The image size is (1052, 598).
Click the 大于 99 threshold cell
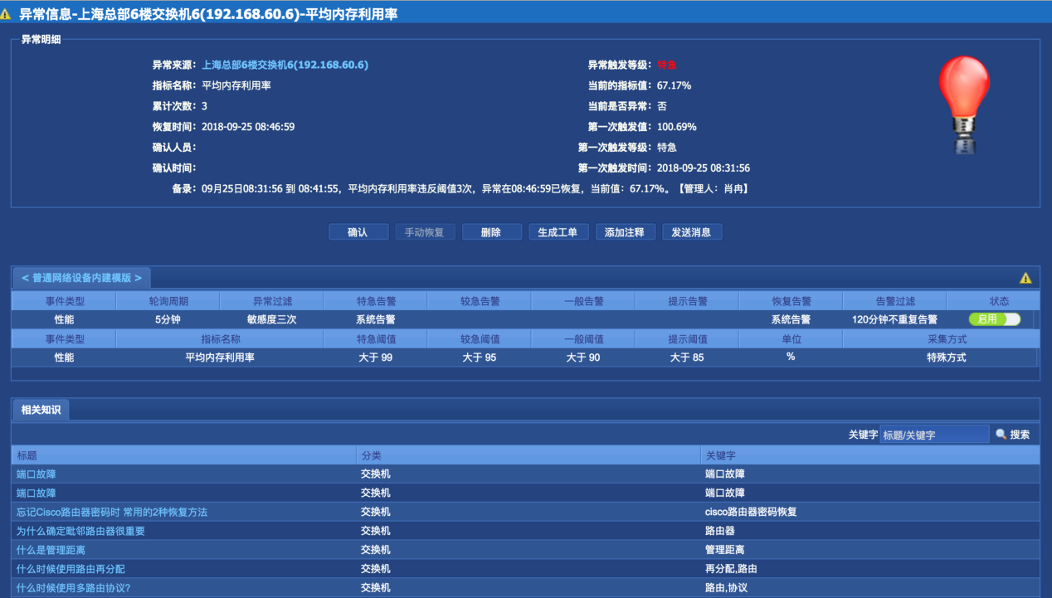(x=375, y=357)
